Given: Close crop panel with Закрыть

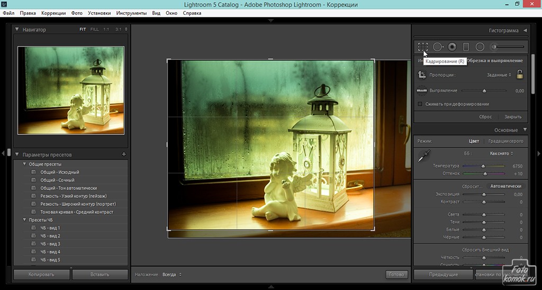Looking at the screenshot, I should (x=513, y=117).
